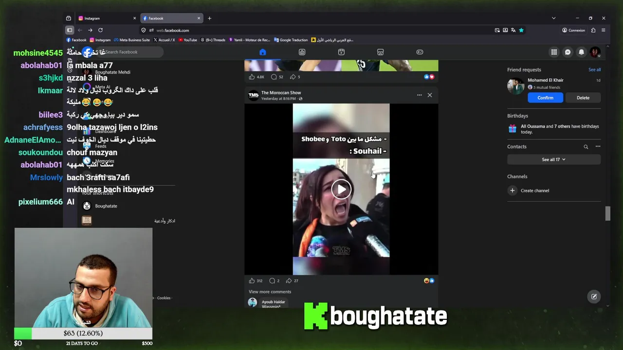This screenshot has width=623, height=350.
Task: Open the Facebook Marketplace icon
Action: point(381,52)
